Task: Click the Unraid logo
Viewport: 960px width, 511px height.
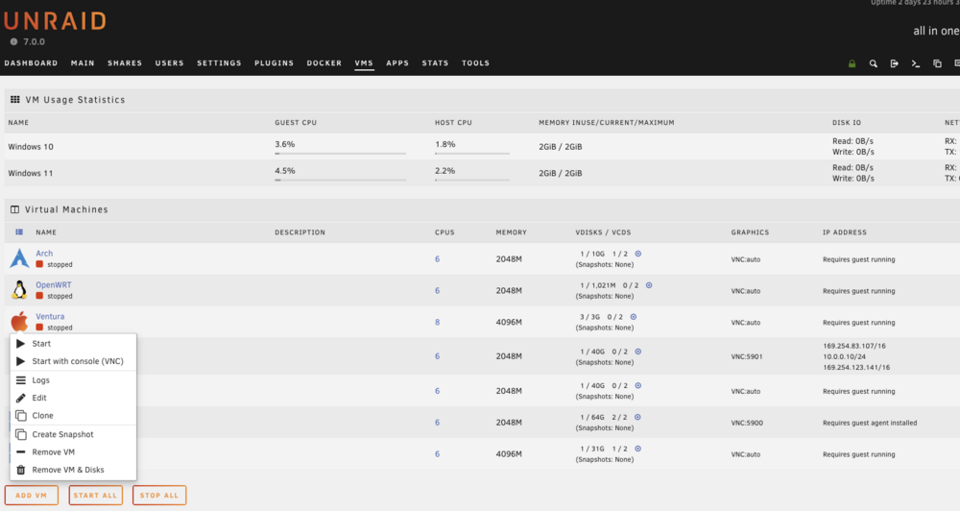Action: click(55, 21)
